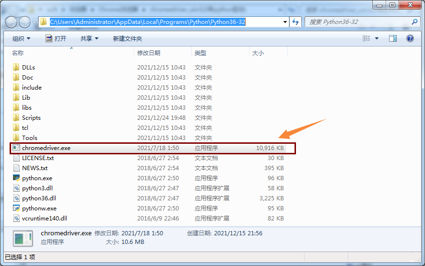Click the 3,225 KB size value

coord(272,198)
